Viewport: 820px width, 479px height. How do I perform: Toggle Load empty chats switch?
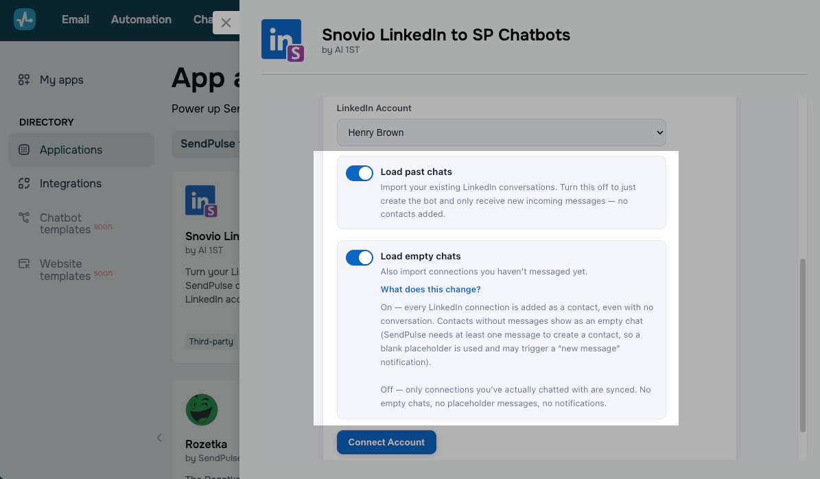point(360,257)
